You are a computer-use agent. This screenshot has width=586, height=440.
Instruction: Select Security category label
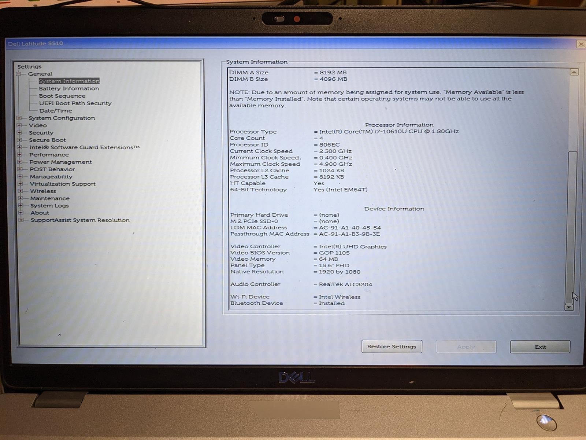coord(41,133)
